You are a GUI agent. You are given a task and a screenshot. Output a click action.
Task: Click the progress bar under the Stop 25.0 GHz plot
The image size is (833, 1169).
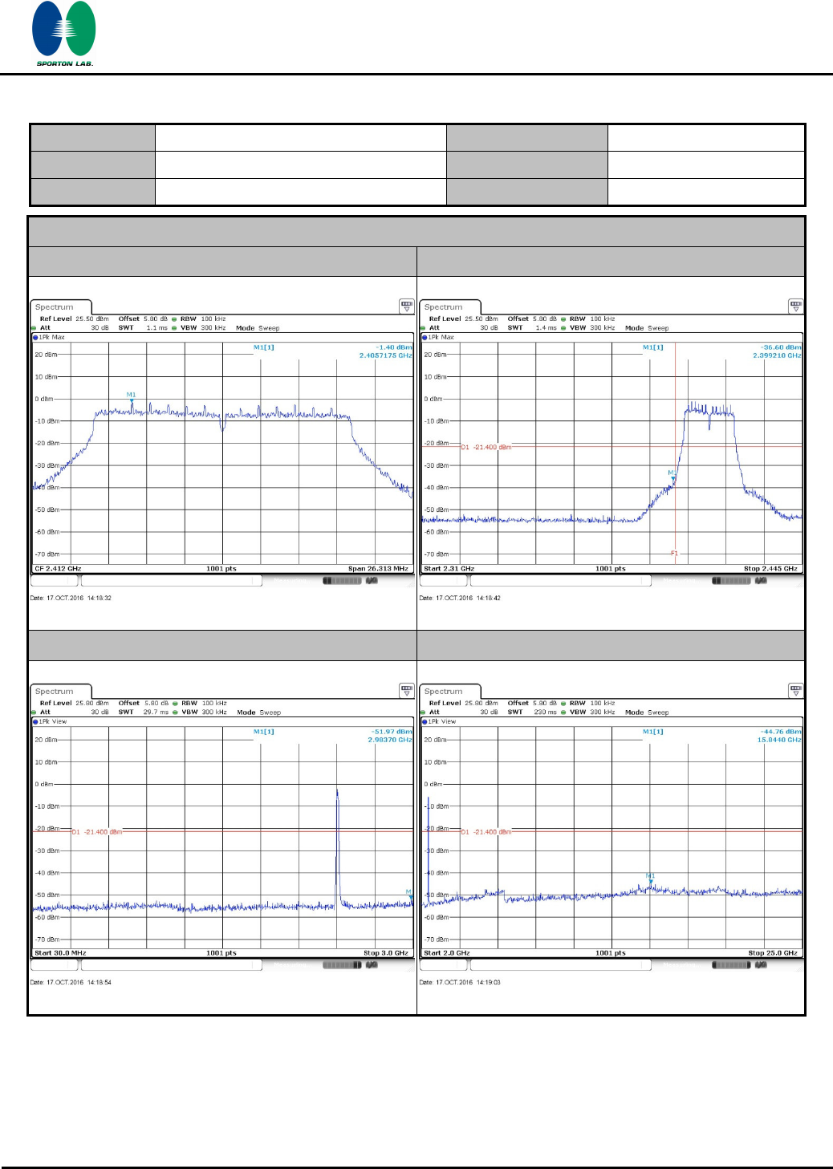coord(732,965)
